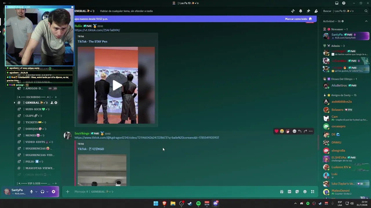Open Bolasero member entry

point(346,110)
